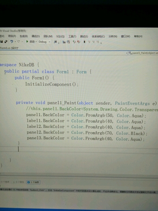Place cursor after InitializeComponent() line
Viewport: 158px width, 211px height.
tap(79, 85)
